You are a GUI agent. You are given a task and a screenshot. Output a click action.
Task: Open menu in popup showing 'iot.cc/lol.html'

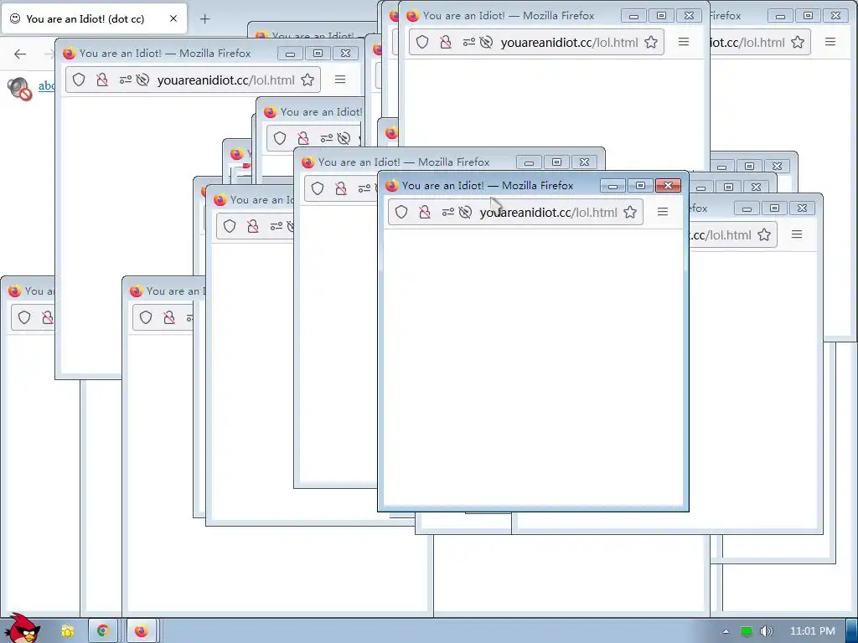pyautogui.click(x=830, y=42)
